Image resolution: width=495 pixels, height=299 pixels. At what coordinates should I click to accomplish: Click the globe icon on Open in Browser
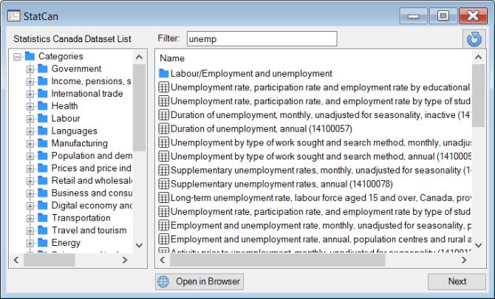[164, 281]
